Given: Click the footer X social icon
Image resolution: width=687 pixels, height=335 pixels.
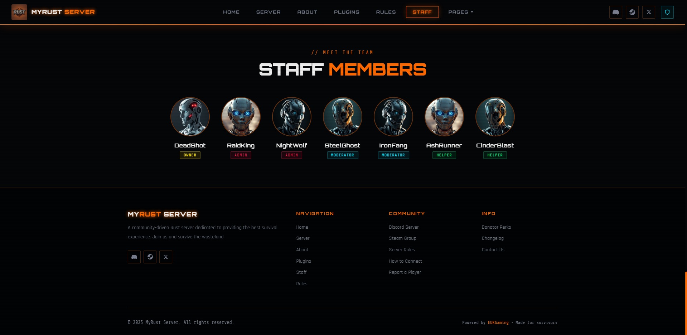Looking at the screenshot, I should coord(166,257).
